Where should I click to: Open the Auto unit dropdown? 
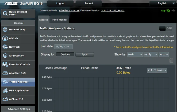(x=164, y=54)
